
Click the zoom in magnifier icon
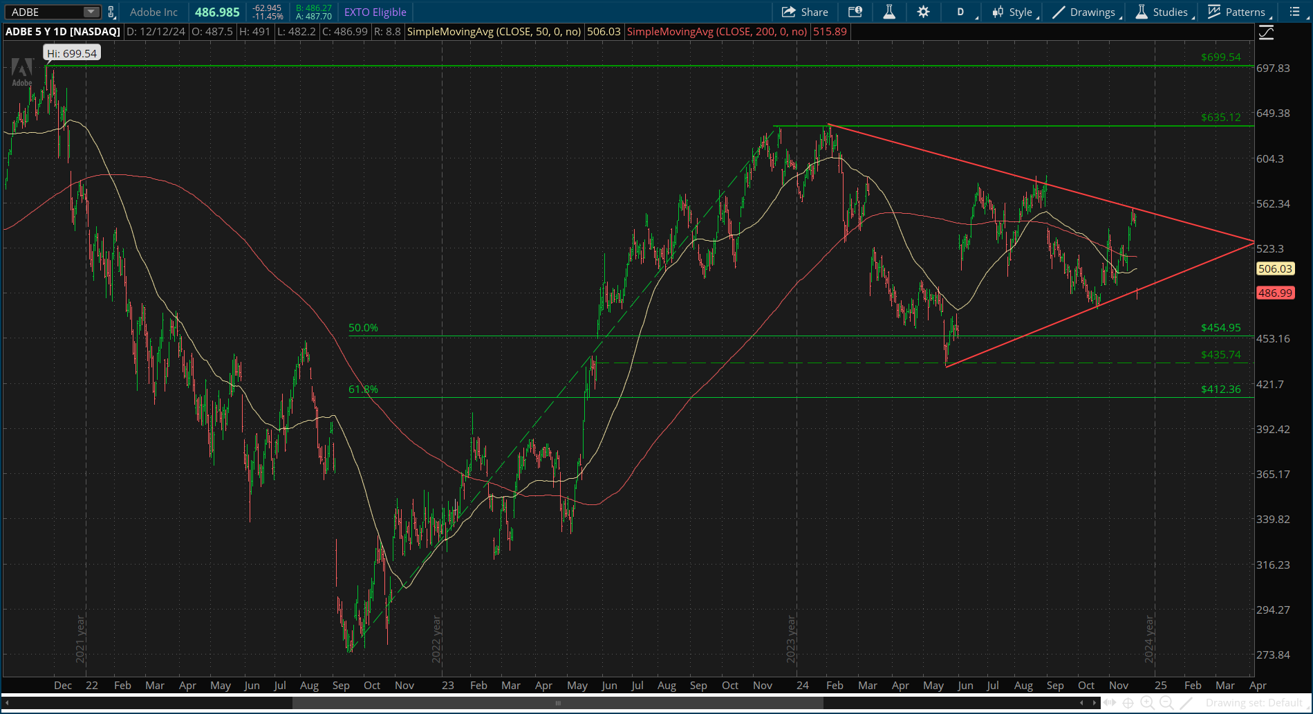[1147, 703]
